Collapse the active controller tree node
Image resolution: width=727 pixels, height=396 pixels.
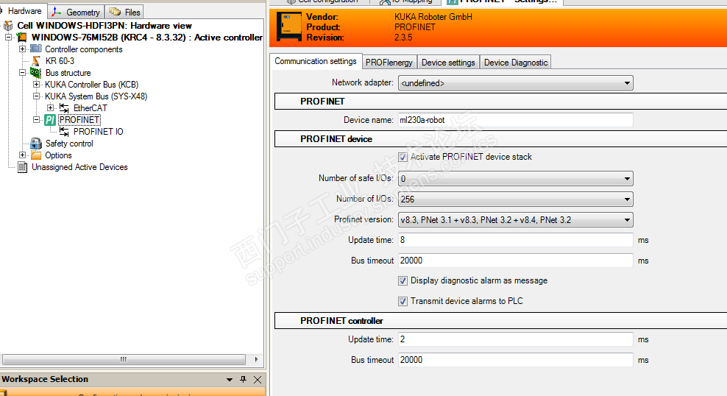coord(8,37)
